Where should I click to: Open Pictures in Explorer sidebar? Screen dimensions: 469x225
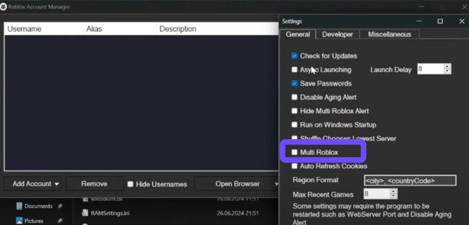coord(34,221)
